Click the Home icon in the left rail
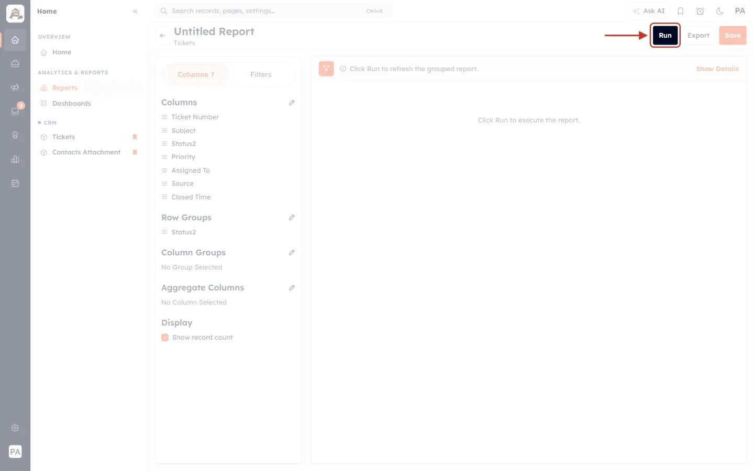The width and height of the screenshot is (754, 471). (x=15, y=40)
